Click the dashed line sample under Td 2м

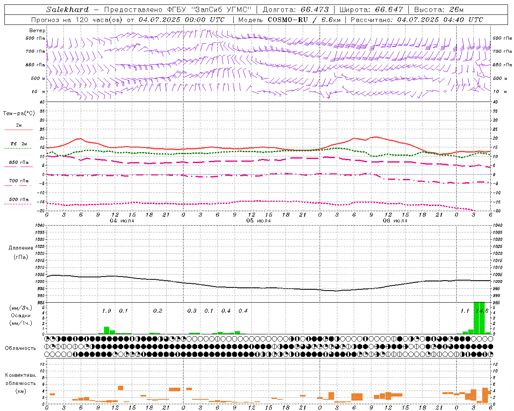18,149
